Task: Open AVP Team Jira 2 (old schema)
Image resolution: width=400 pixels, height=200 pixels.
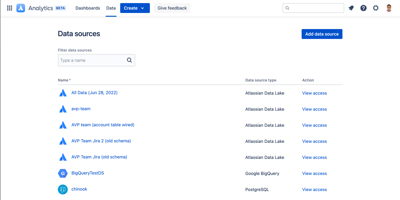Action: tap(101, 141)
